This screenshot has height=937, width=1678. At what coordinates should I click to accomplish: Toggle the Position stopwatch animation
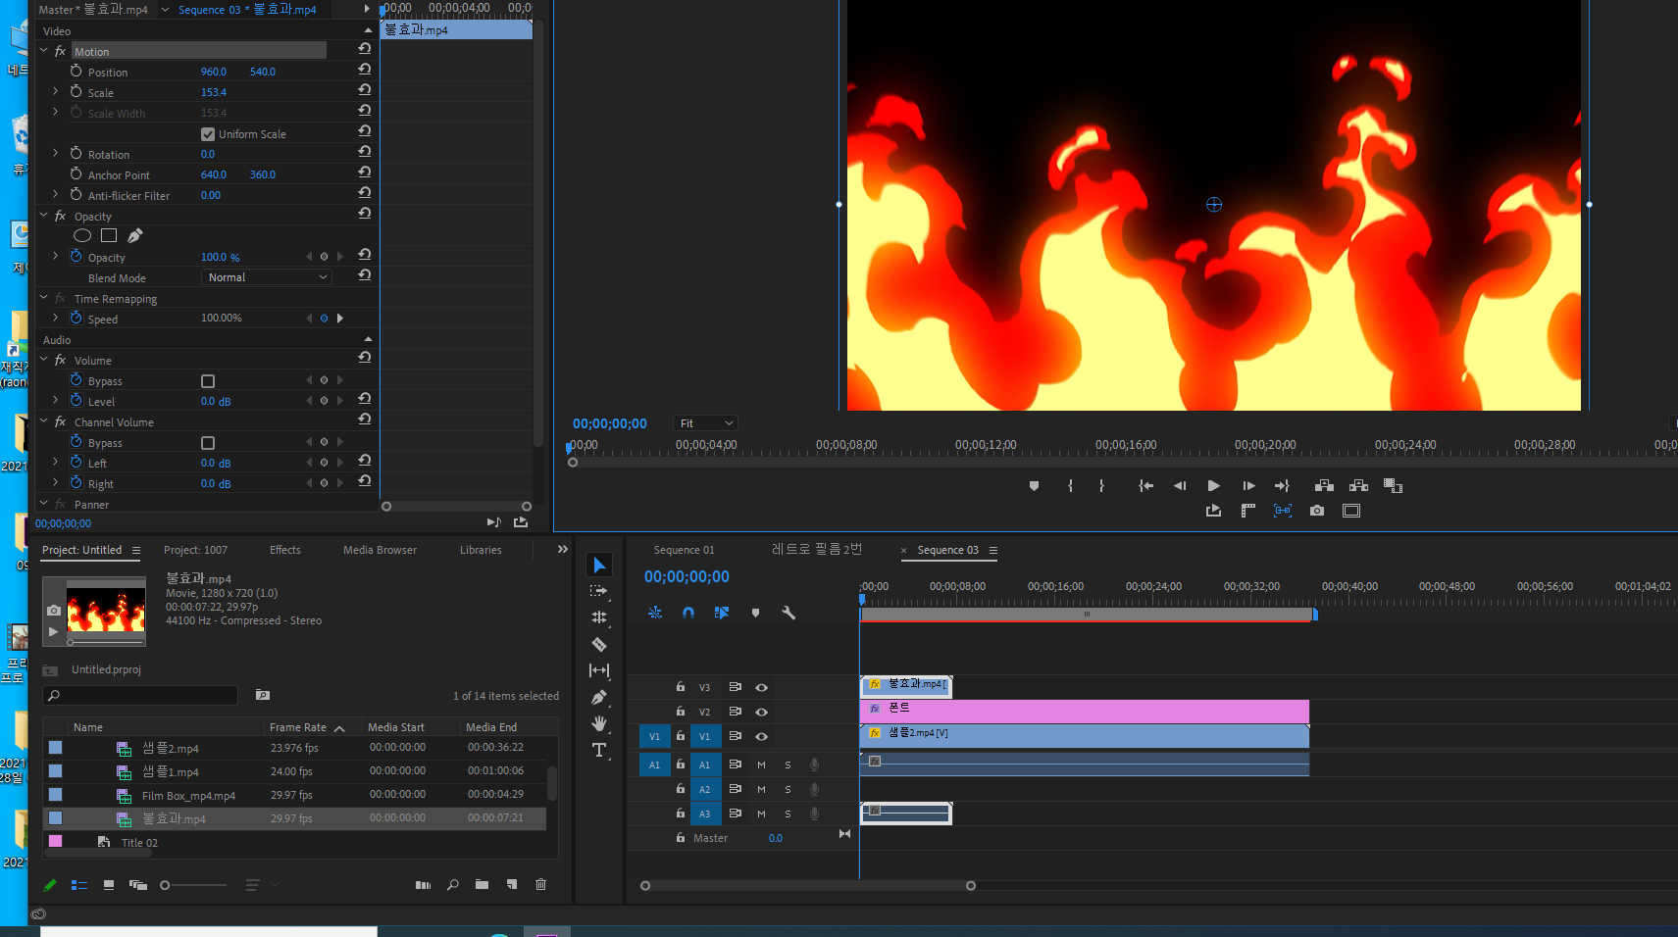tap(76, 72)
